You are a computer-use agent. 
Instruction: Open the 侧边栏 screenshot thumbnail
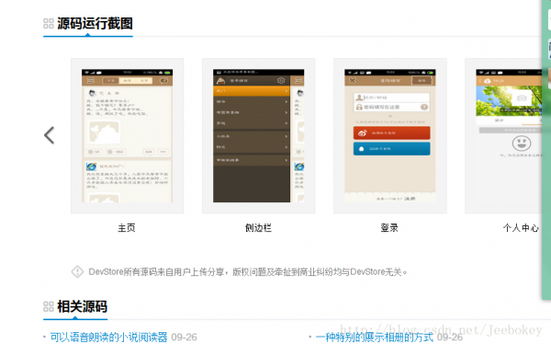(x=259, y=135)
